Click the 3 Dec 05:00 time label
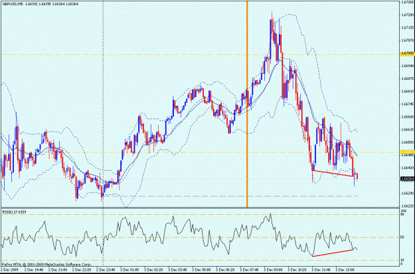415x274 pixels. [201, 270]
